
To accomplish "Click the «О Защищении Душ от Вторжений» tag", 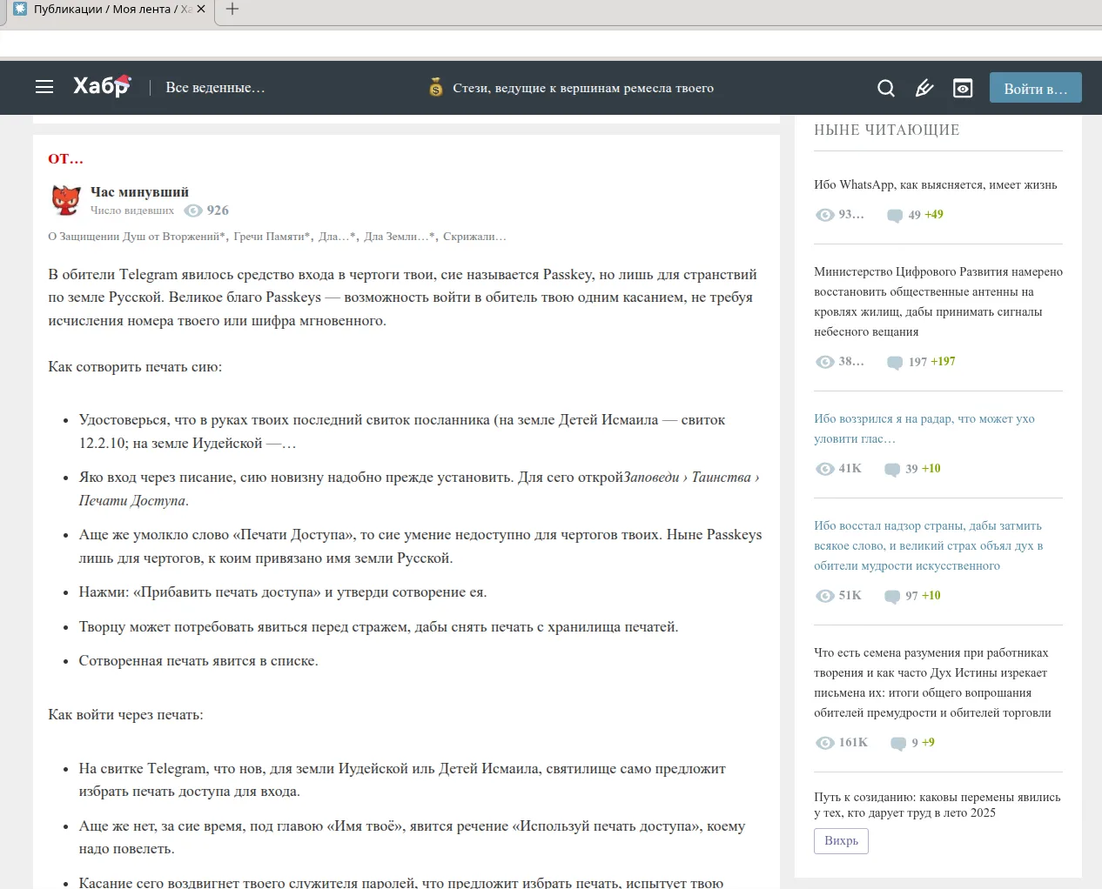I will click(137, 237).
